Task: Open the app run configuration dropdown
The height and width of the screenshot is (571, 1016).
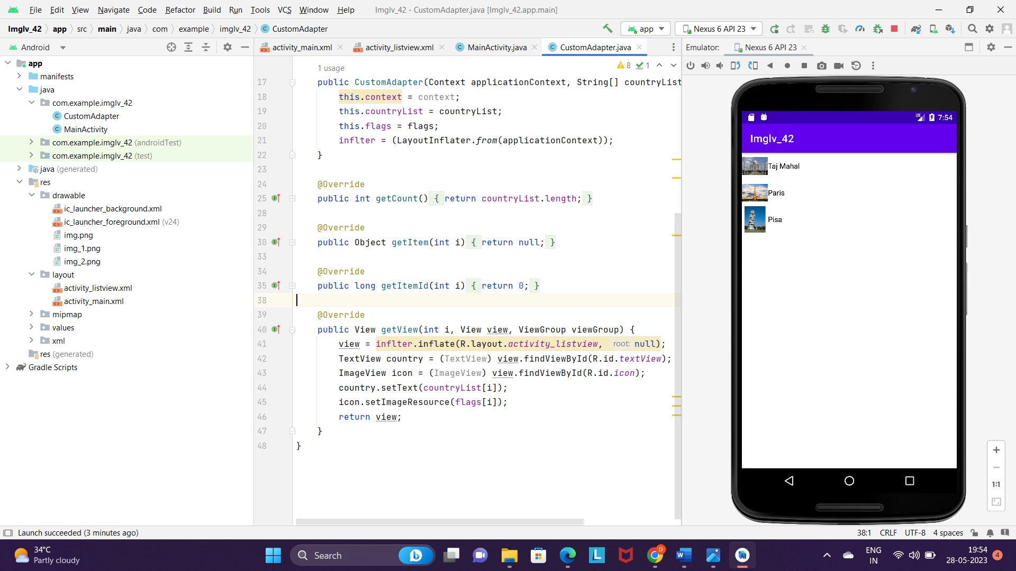Action: click(x=646, y=29)
